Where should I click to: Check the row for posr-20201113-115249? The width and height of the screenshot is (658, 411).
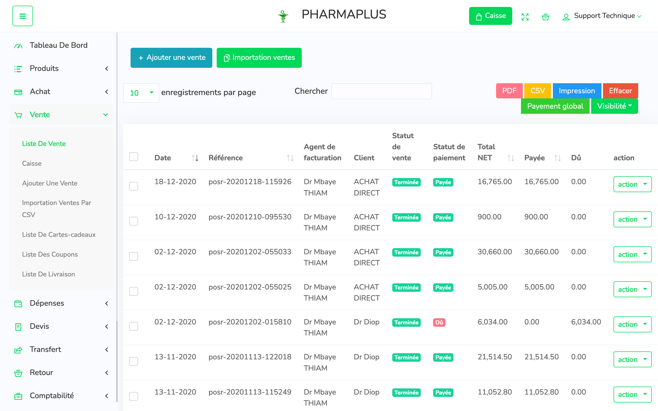[133, 396]
